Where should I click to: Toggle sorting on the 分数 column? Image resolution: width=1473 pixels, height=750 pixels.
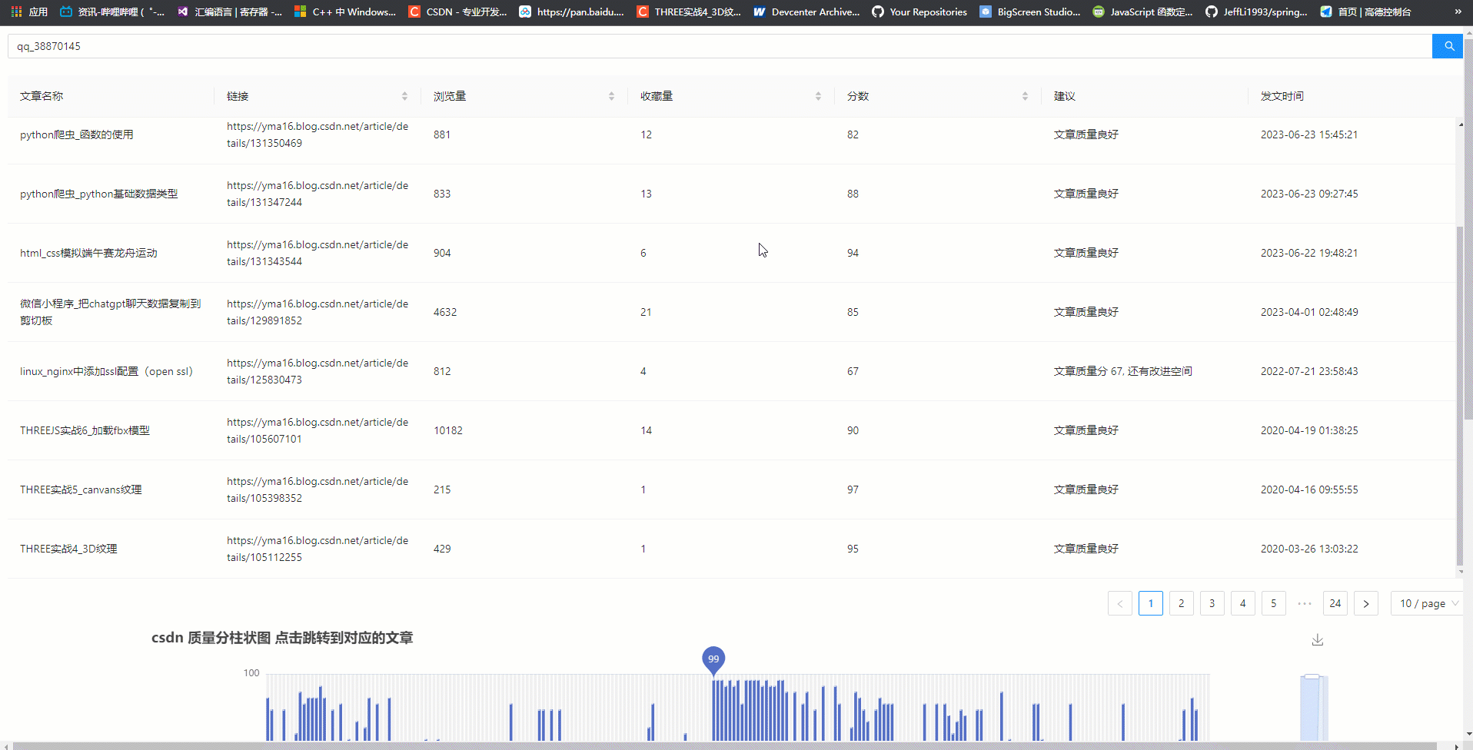pyautogui.click(x=1025, y=95)
